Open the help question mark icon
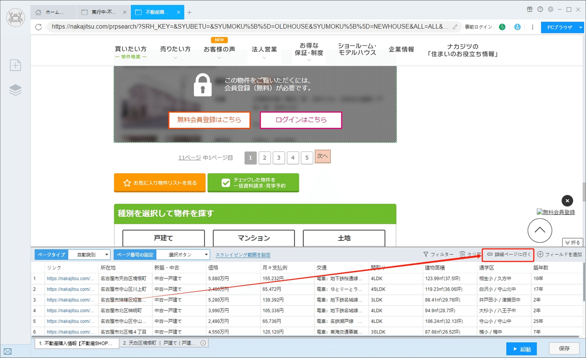The height and width of the screenshot is (358, 586). (540, 9)
